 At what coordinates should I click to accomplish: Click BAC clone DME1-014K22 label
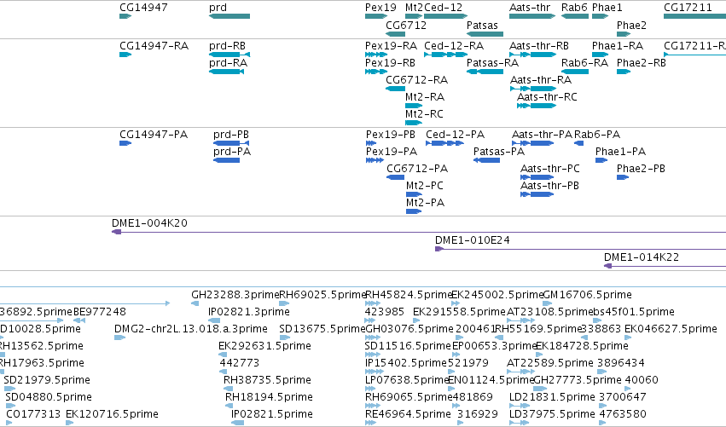(642, 257)
